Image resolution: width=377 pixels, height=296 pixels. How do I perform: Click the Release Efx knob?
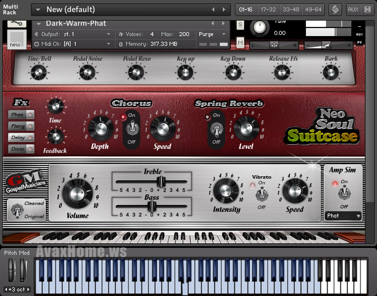click(x=282, y=72)
